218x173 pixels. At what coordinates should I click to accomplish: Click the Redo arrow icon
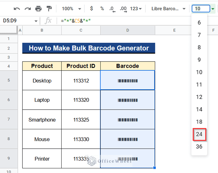click(27, 9)
